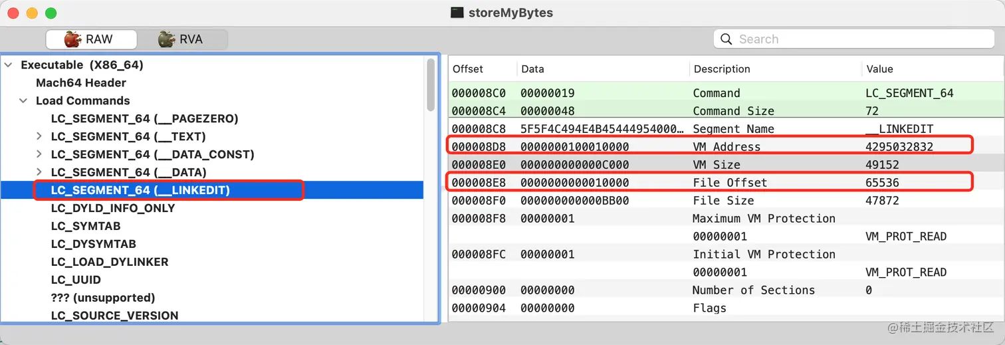Click value 65536

pos(882,183)
